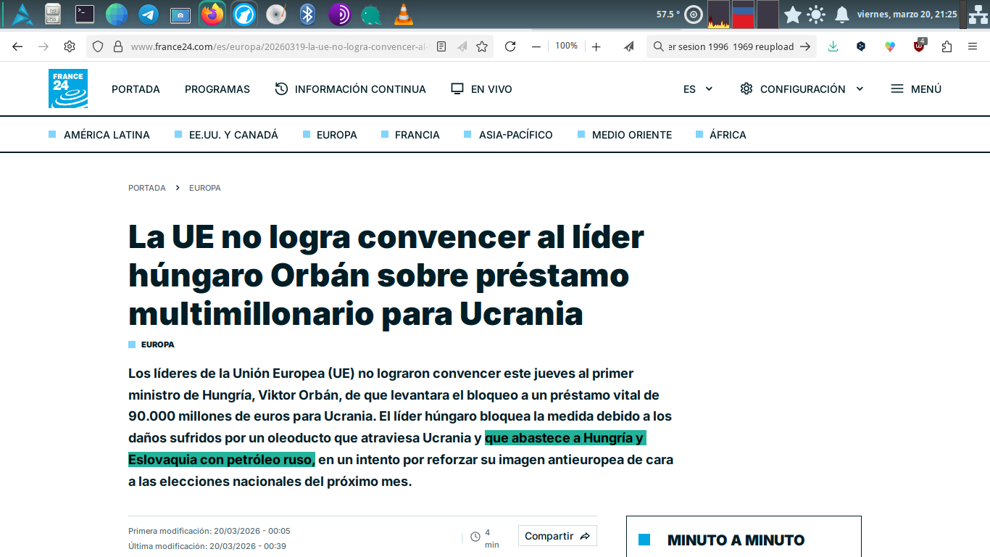
Task: Bookmark this page with the star icon
Action: coord(482,46)
